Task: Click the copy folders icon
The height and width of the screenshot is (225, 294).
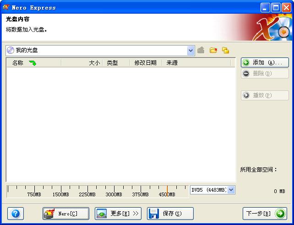Action: tap(225, 50)
